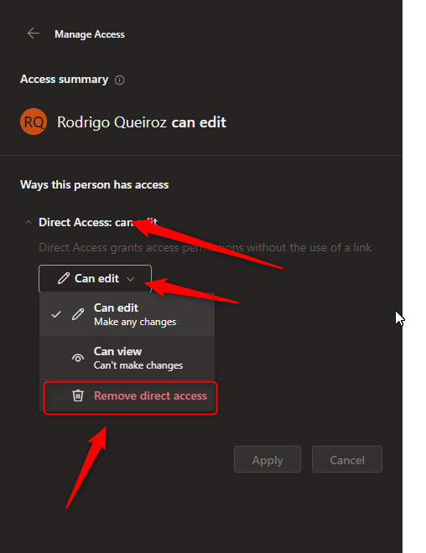426x553 pixels.
Task: Click the Direct Access: can edit heading
Action: pos(98,223)
